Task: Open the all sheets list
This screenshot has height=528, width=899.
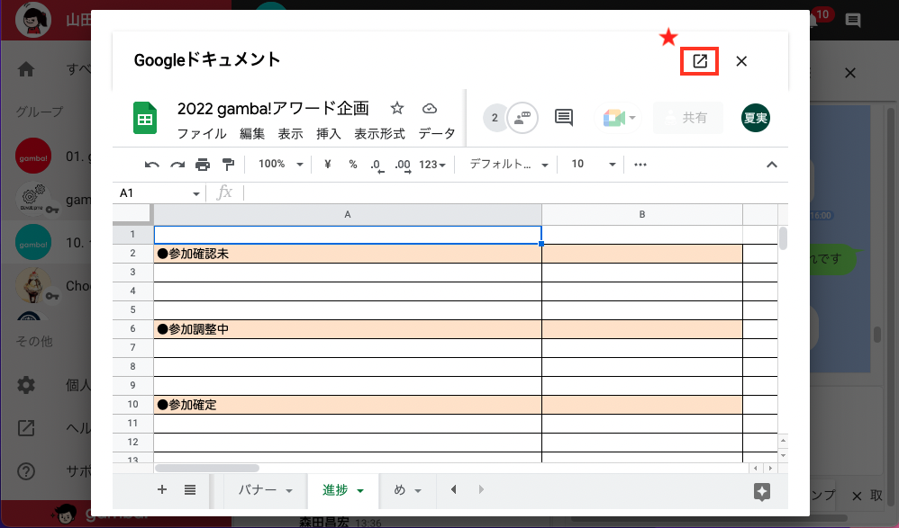Action: [x=190, y=489]
